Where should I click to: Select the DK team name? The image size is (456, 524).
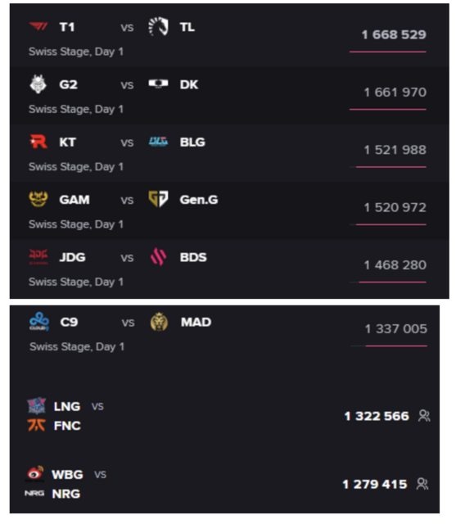189,84
